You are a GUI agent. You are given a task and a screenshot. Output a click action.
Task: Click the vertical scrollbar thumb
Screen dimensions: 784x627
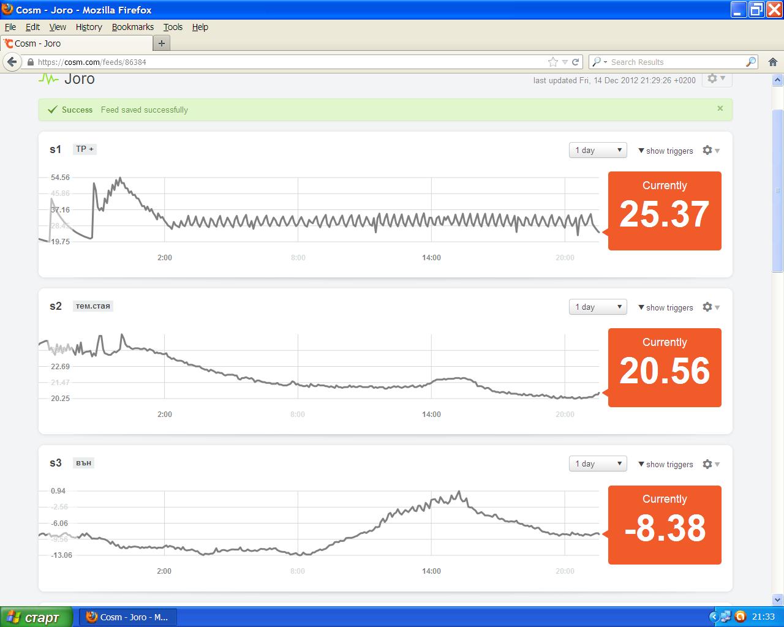click(x=778, y=190)
